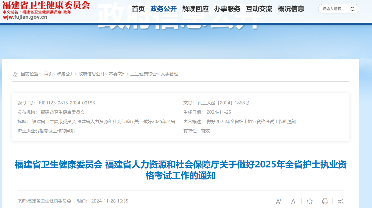
Task: Select 互动交流 navigation item
Action: coord(259,9)
